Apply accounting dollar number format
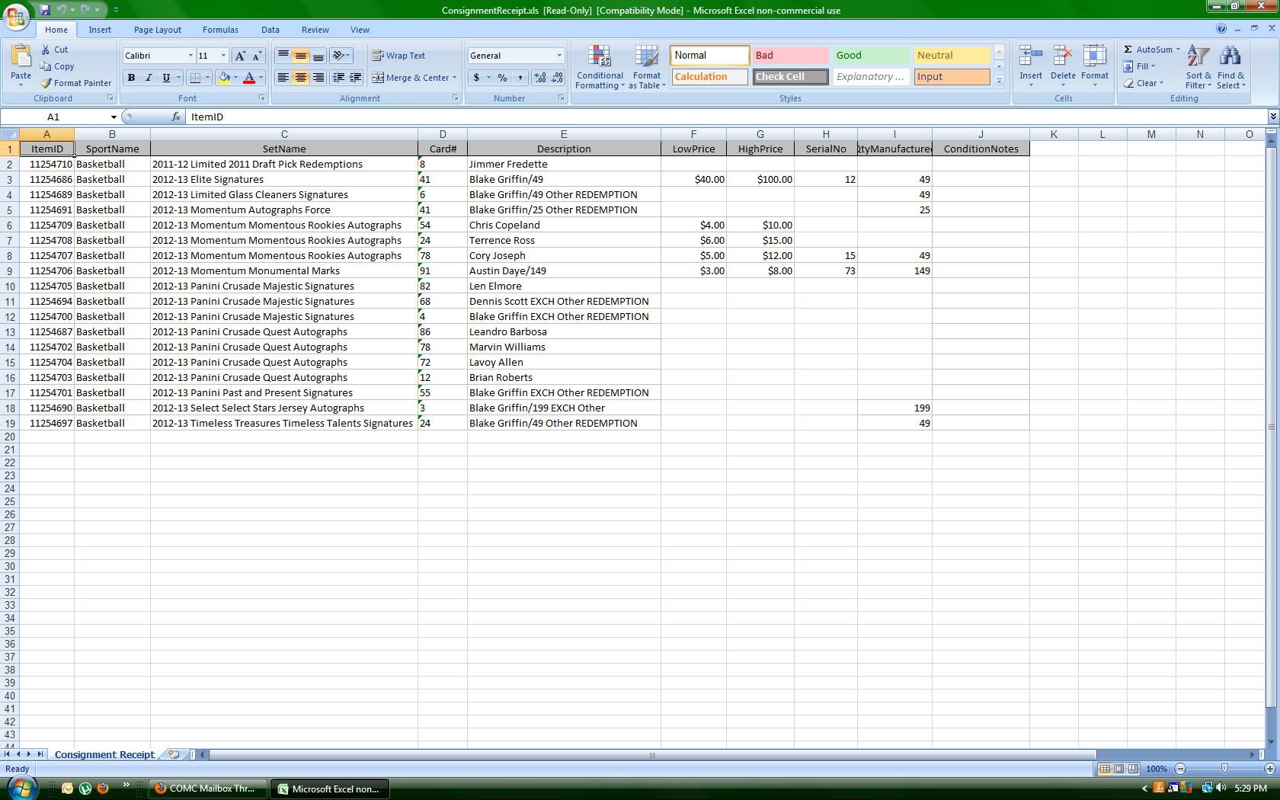Viewport: 1280px width, 800px height. click(476, 78)
